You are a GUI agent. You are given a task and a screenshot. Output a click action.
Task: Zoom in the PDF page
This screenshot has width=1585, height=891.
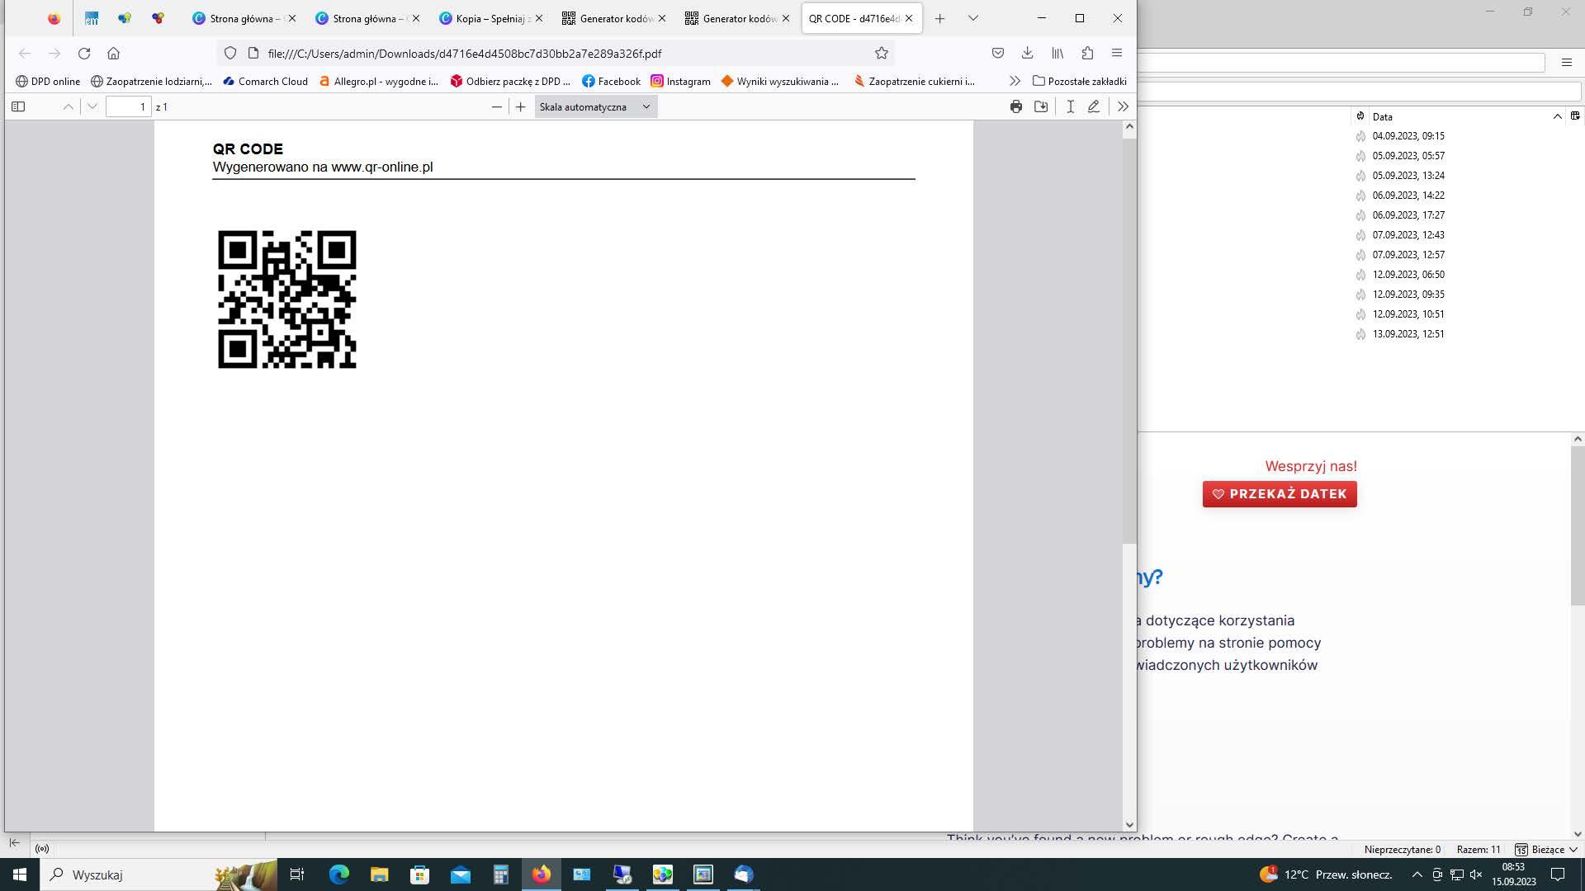(520, 106)
